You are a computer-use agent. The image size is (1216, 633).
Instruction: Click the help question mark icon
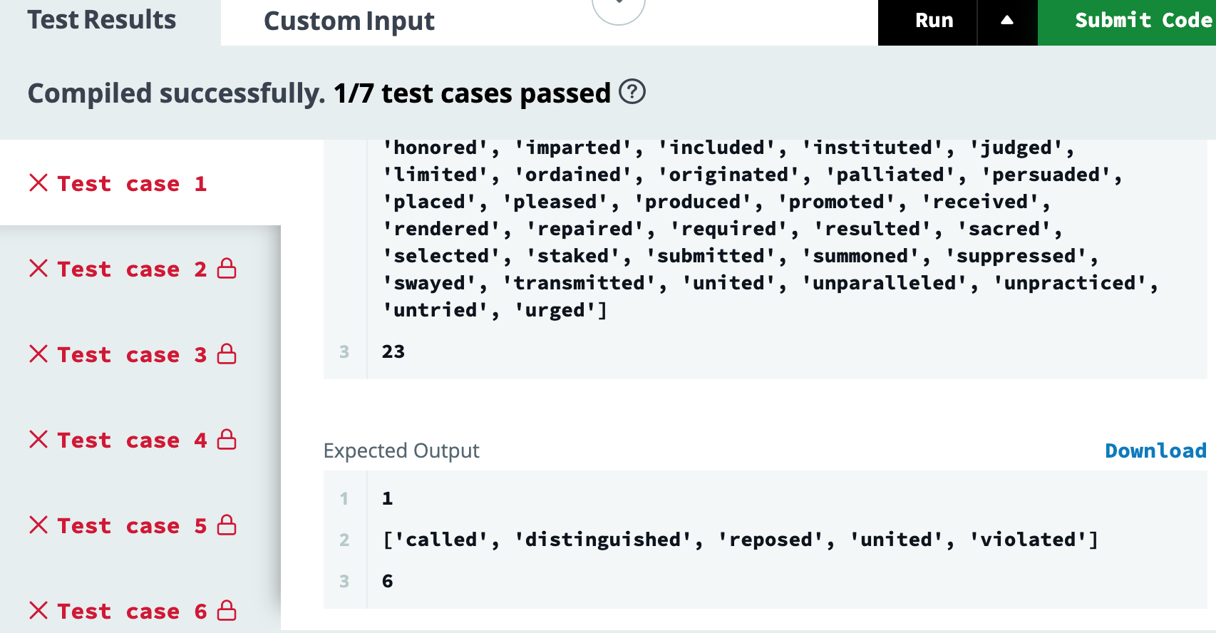pyautogui.click(x=632, y=92)
